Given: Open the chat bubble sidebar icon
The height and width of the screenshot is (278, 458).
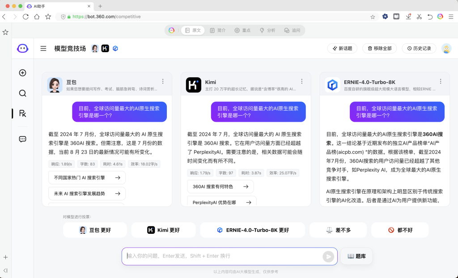Looking at the screenshot, I should (x=22, y=139).
